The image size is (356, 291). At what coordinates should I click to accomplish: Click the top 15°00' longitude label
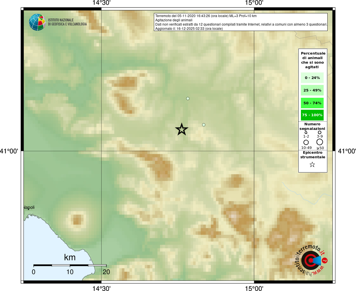point(254,3)
